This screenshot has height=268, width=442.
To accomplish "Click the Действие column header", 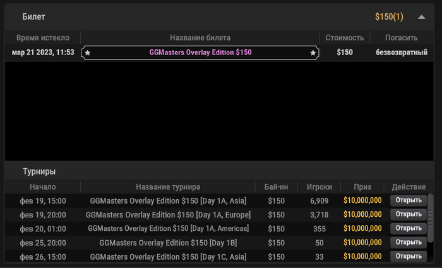I will coord(409,186).
